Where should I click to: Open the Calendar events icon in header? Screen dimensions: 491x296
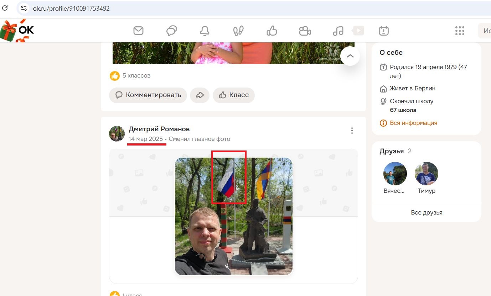384,31
